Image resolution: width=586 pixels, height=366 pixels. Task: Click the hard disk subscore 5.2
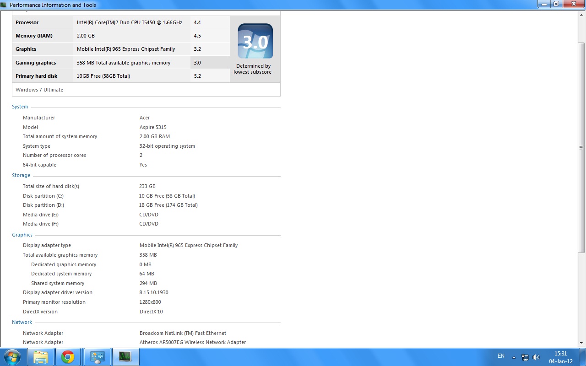[x=197, y=76]
